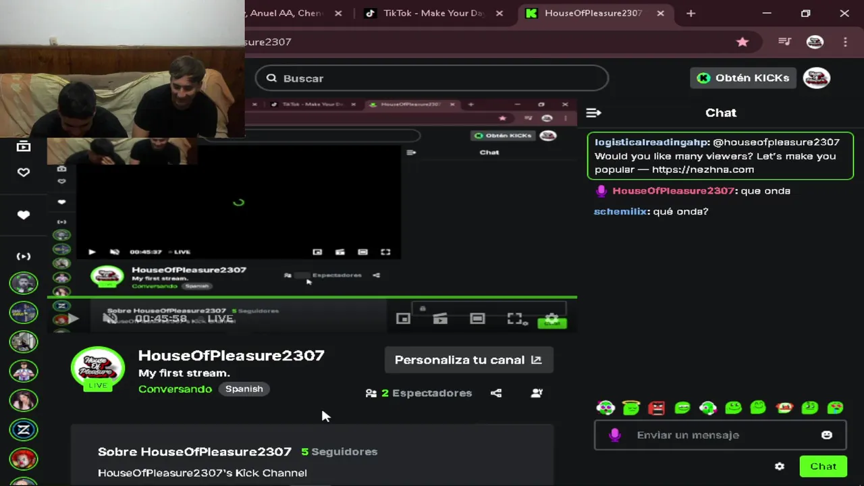Viewport: 864px width, 486px height.
Task: Open the Kick account avatar menu
Action: [x=816, y=78]
